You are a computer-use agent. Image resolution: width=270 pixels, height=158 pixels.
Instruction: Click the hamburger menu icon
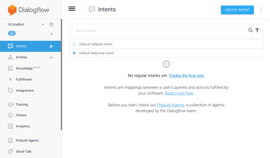(72, 9)
